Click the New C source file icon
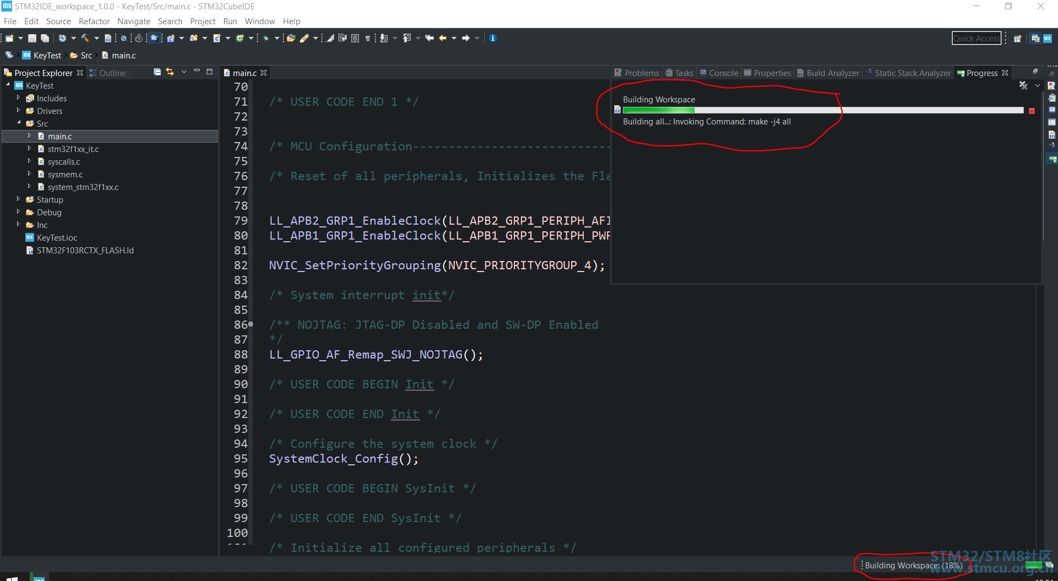 217,38
